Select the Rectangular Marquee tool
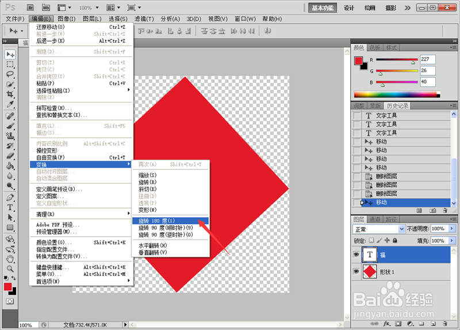The height and width of the screenshot is (330, 460). pyautogui.click(x=10, y=65)
